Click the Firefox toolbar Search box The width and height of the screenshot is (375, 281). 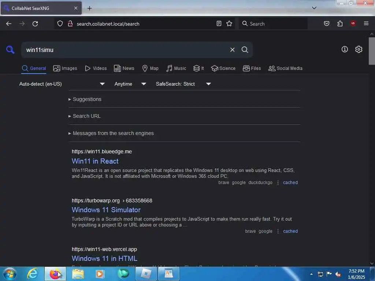(x=273, y=24)
